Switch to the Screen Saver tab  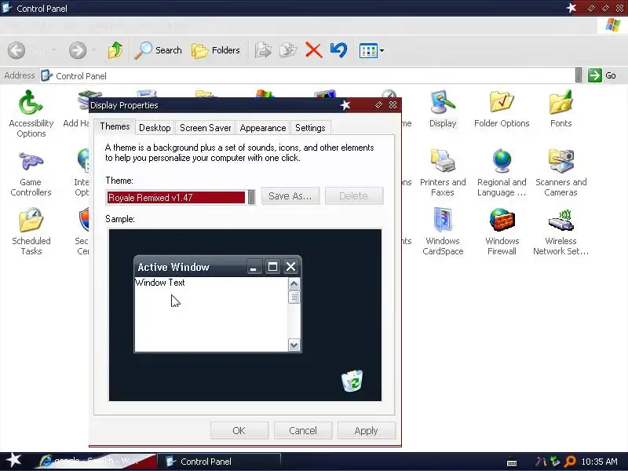tap(205, 128)
